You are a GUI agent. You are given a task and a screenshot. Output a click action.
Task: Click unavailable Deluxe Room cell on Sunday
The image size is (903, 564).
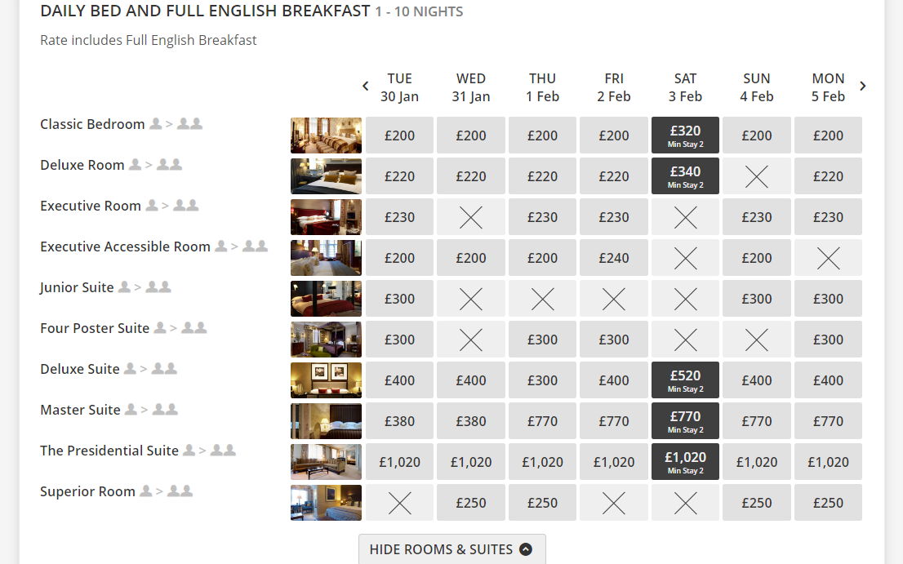757,176
